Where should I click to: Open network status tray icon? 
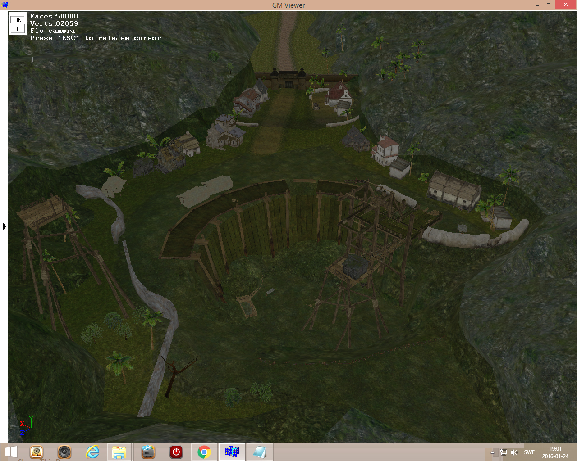click(504, 452)
